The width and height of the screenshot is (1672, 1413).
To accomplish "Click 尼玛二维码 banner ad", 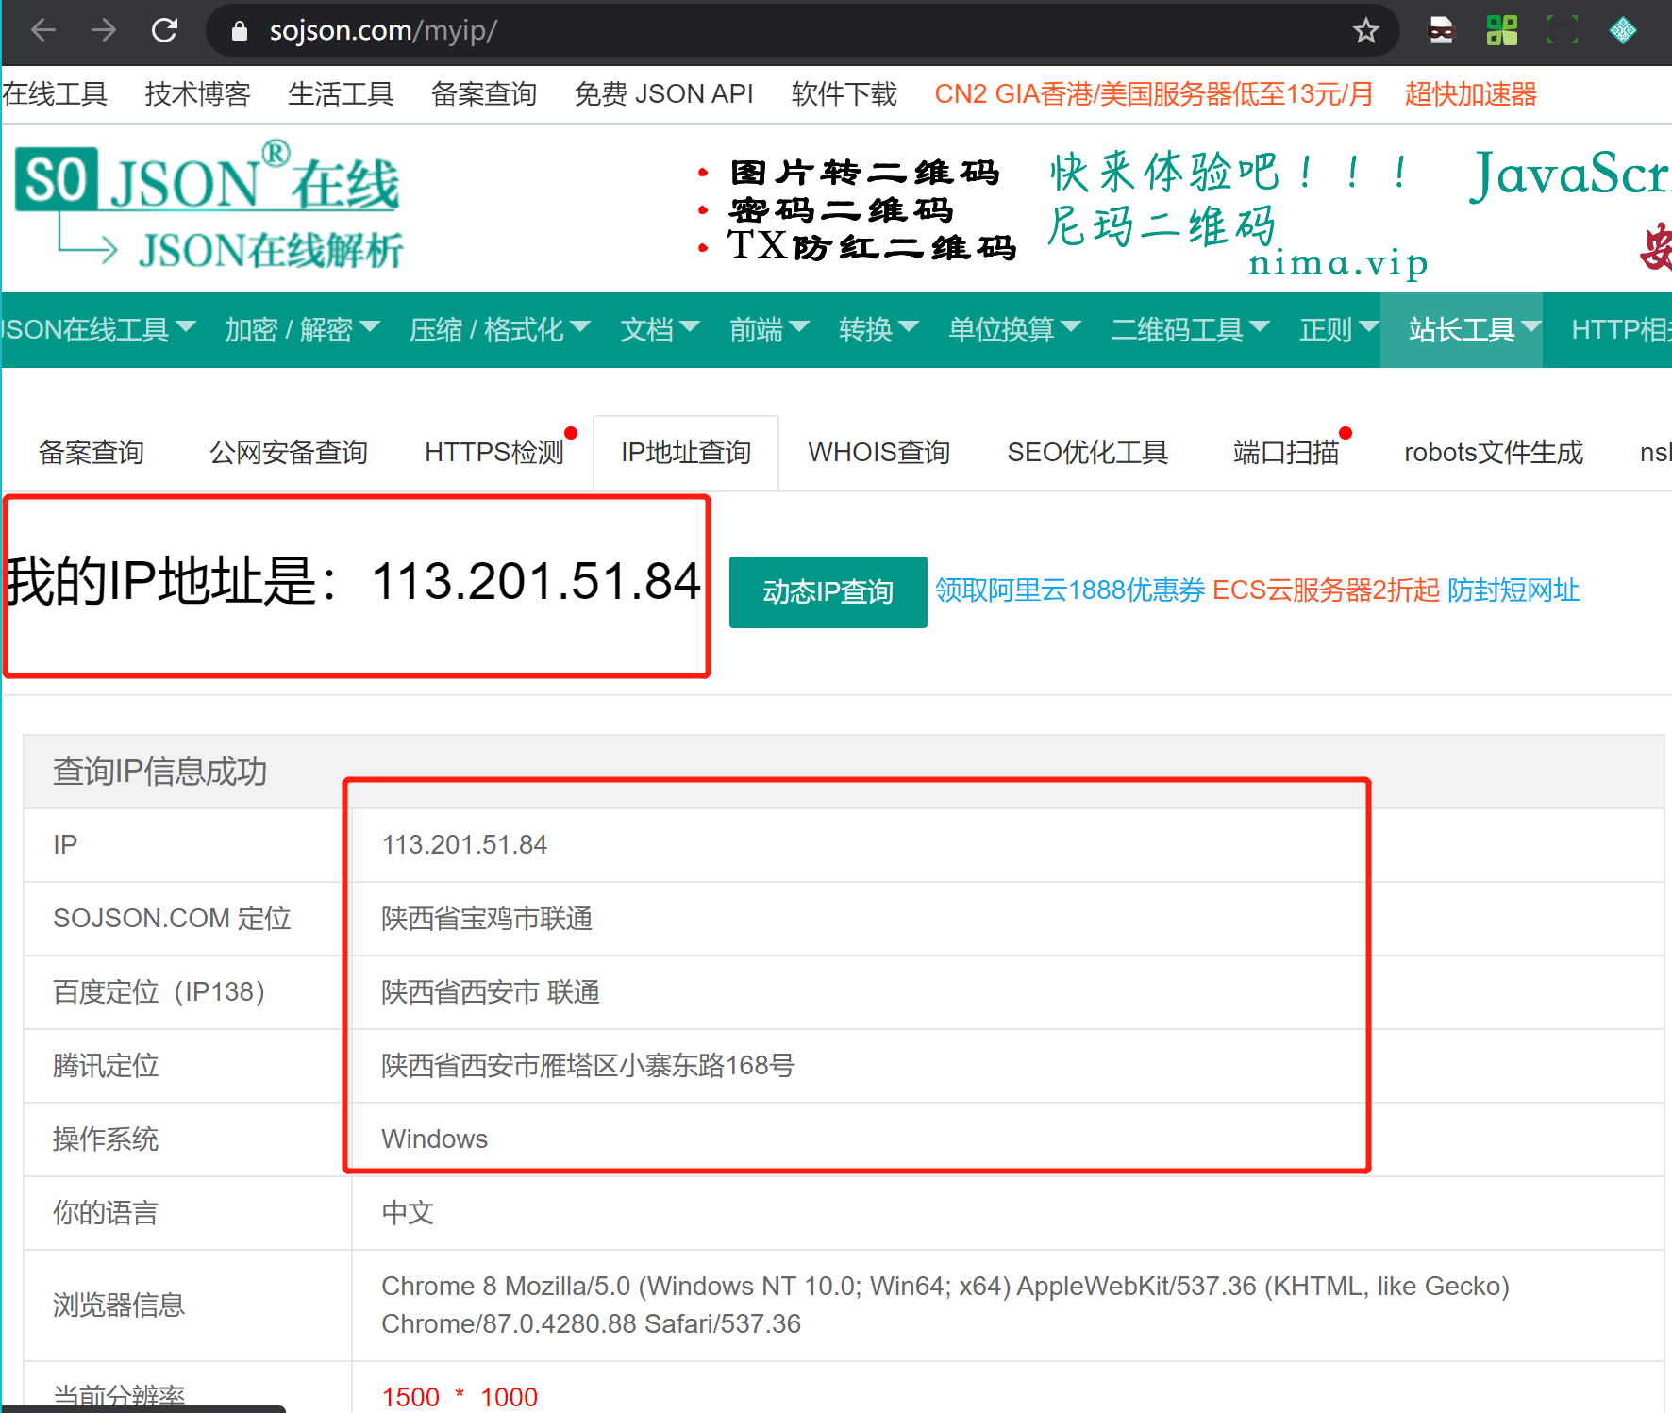I will coord(1162,226).
